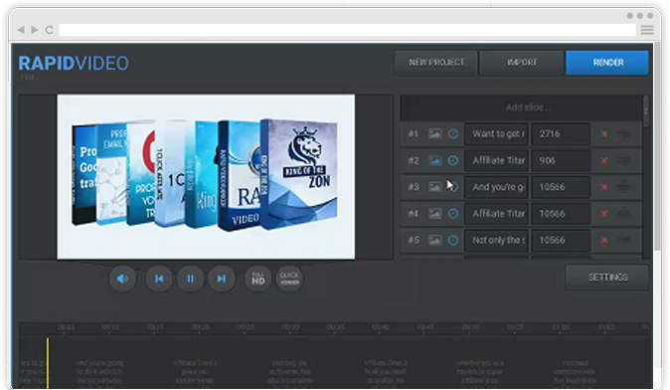Click slide #4 duration field 10566
The height and width of the screenshot is (390, 670).
[x=561, y=213]
